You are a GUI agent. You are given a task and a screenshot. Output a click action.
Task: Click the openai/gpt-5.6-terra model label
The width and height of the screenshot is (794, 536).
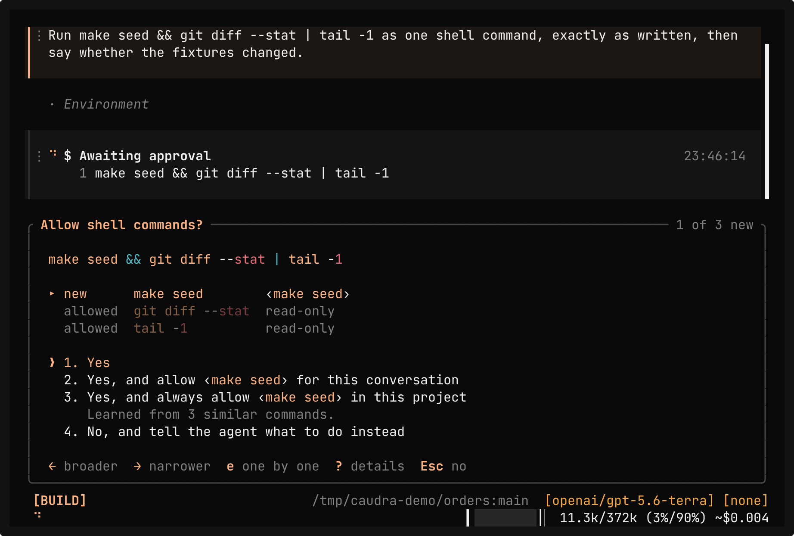630,501
